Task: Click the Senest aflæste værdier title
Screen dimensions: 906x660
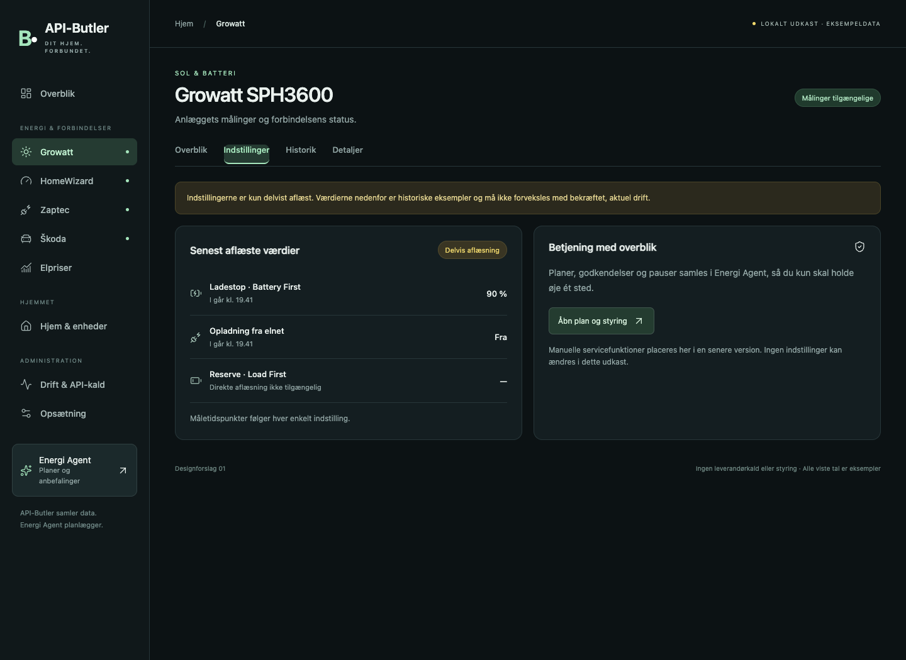Action: (x=245, y=251)
